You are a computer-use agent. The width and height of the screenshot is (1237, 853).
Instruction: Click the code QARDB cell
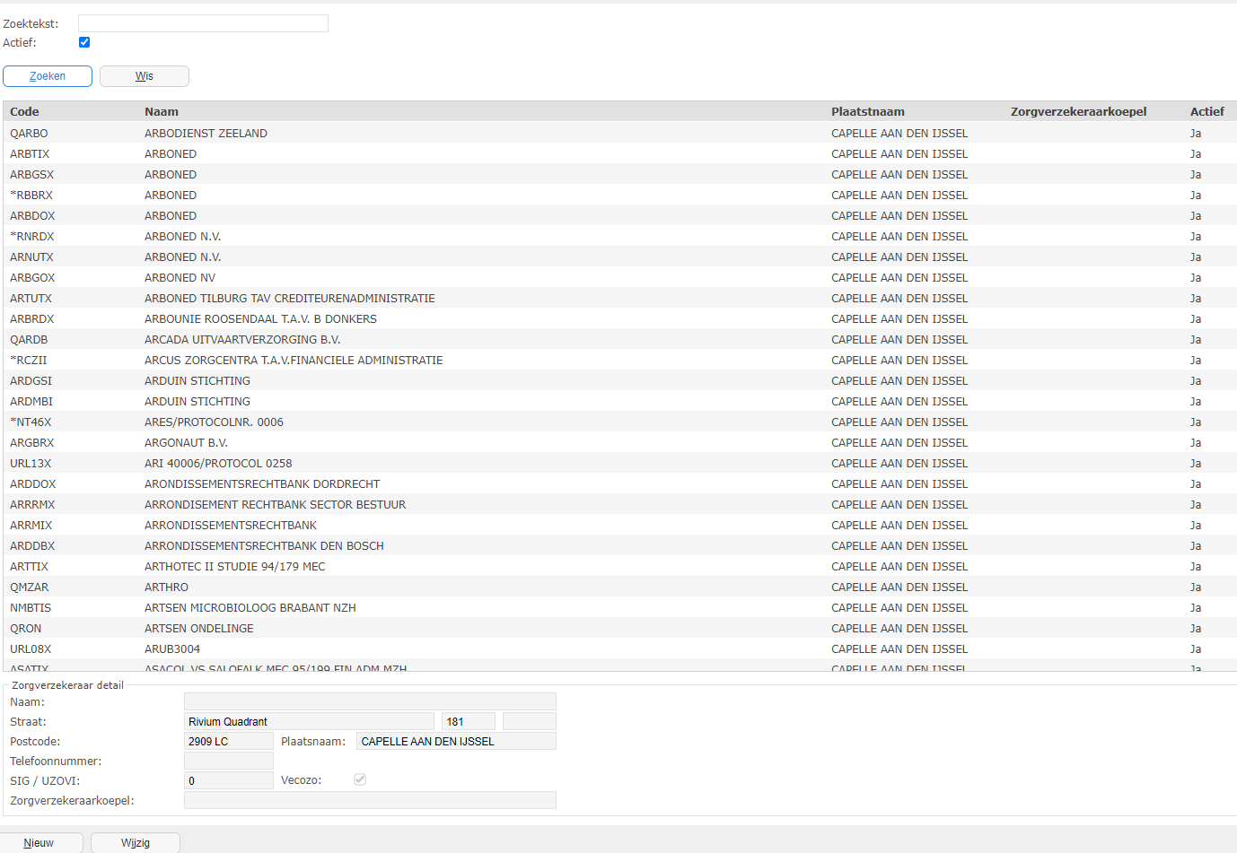click(29, 339)
